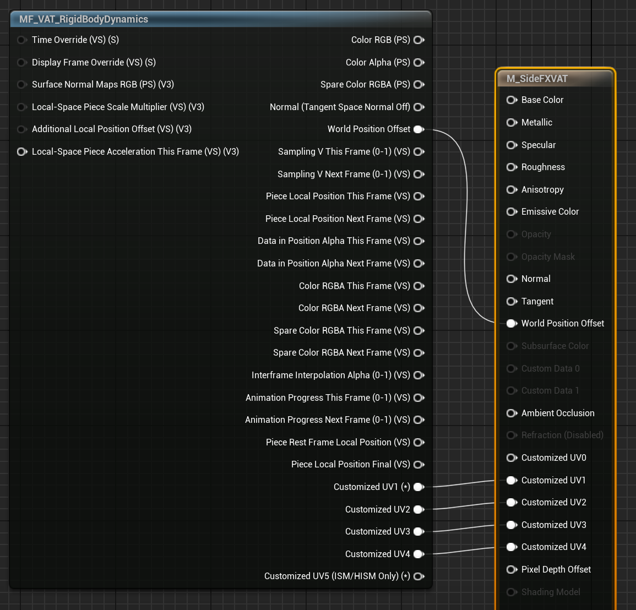
Task: Select Sampling V This Frame output pin
Action: 419,152
